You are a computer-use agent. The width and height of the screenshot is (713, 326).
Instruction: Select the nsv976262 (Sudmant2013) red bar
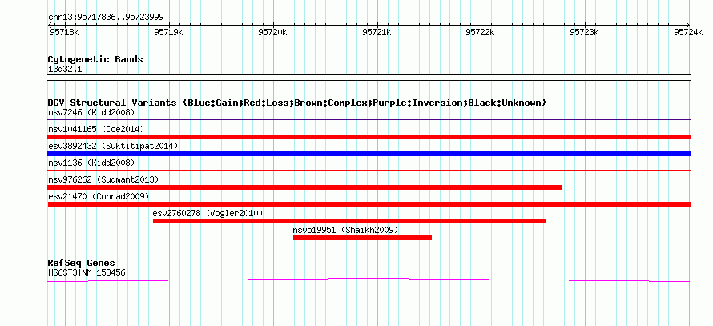(x=304, y=187)
